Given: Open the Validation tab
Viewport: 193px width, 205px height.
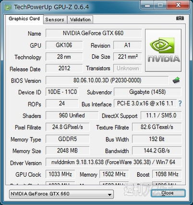Looking at the screenshot, I should pyautogui.click(x=80, y=20).
